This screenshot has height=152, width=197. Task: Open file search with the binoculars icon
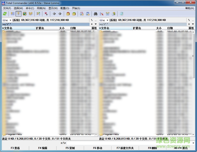tap(96, 14)
